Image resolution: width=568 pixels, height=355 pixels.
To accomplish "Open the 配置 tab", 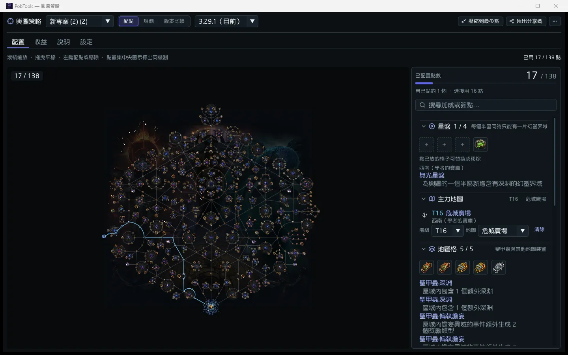I will click(18, 42).
